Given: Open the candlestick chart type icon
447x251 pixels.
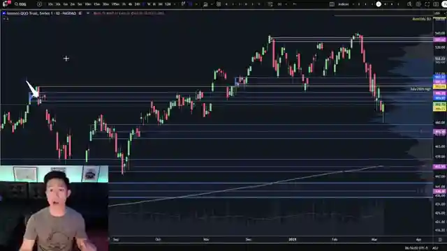Looking at the screenshot, I should click(x=183, y=4).
